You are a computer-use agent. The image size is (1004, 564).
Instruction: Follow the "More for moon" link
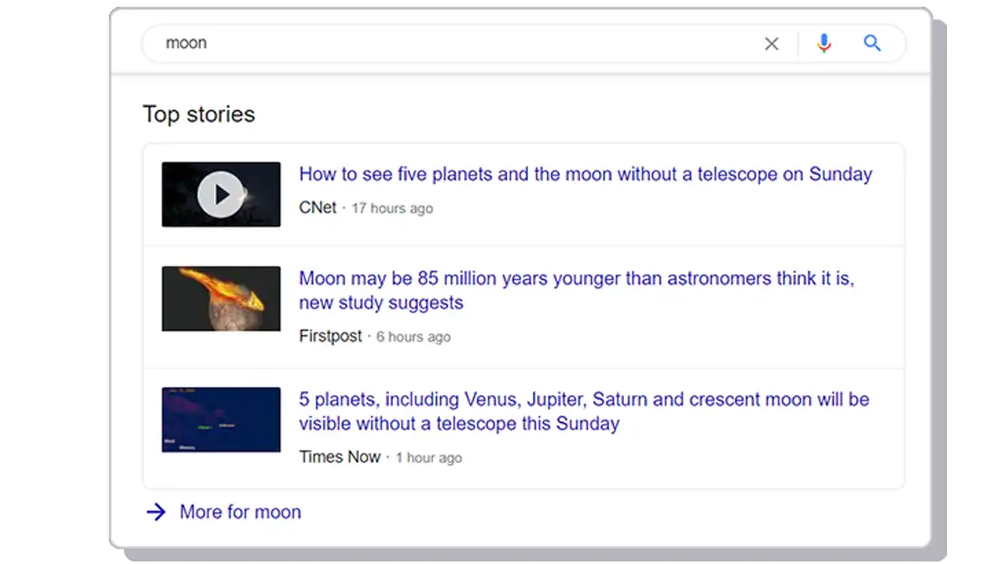coord(240,512)
